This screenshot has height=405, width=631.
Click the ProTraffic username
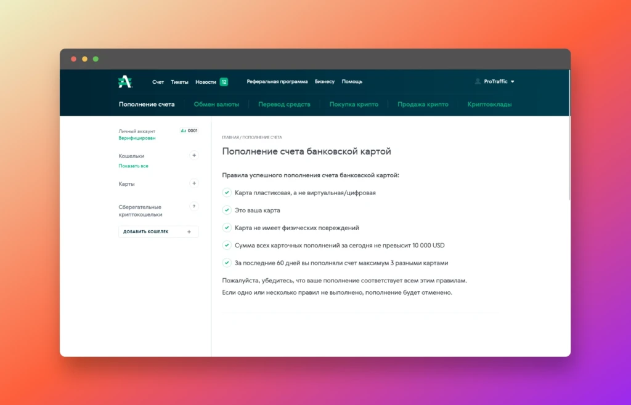[x=496, y=82]
